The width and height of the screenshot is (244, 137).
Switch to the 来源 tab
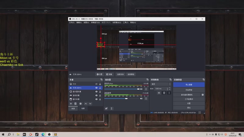click(73, 109)
